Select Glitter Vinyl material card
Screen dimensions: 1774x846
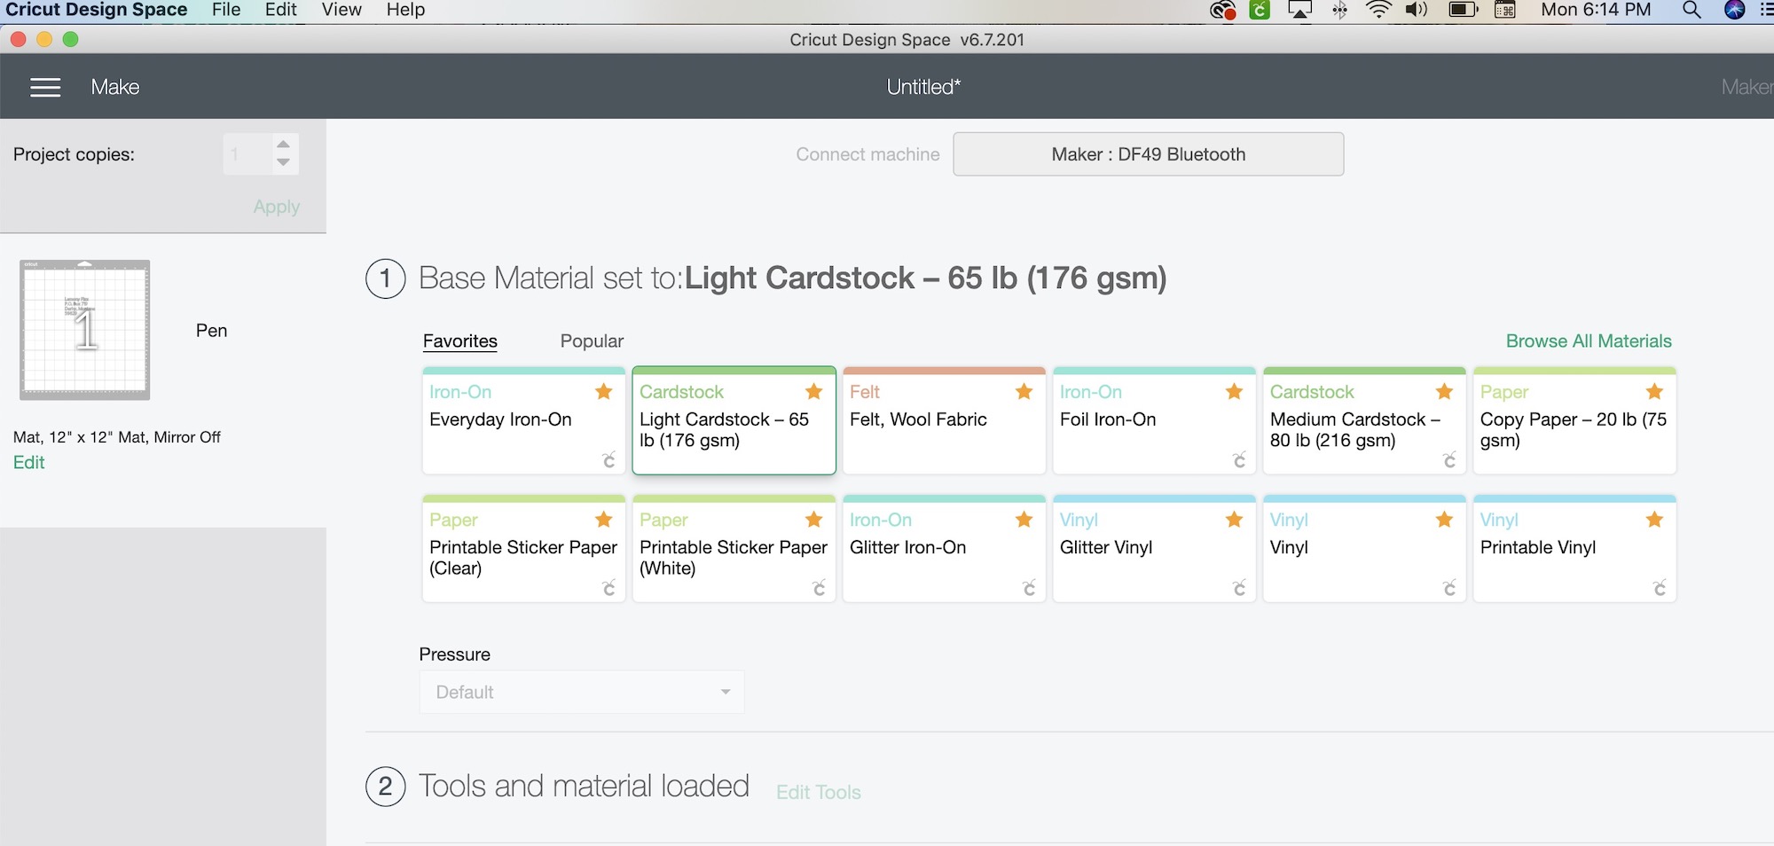[1154, 549]
